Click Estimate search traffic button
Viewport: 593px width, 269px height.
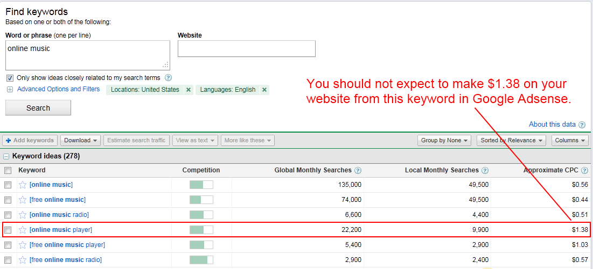click(136, 140)
